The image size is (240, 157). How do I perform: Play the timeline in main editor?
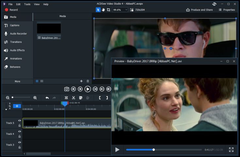pyautogui.click(x=88, y=89)
